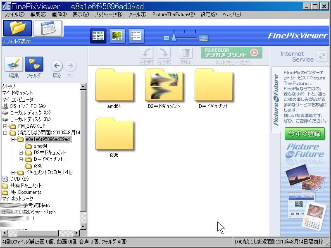
Task: Select the thumbnail grid display mode
Action: click(x=98, y=36)
